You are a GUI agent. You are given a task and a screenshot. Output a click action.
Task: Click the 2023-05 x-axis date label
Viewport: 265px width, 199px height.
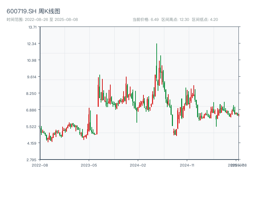[89, 165]
